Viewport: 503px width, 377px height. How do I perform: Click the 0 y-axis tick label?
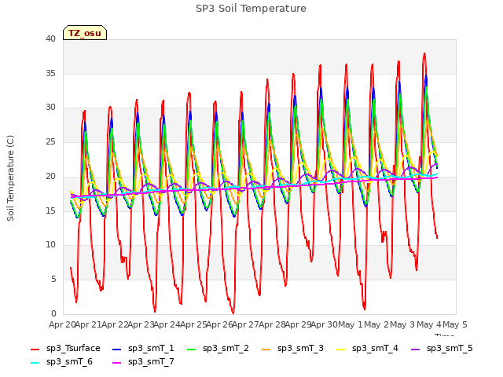[53, 313]
